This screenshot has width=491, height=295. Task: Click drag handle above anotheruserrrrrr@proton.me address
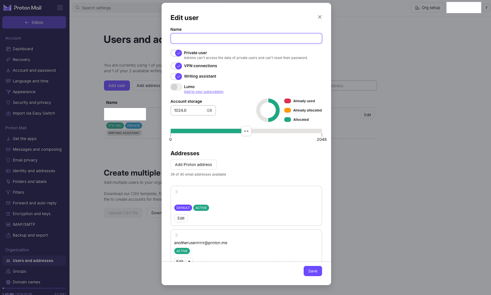click(176, 235)
